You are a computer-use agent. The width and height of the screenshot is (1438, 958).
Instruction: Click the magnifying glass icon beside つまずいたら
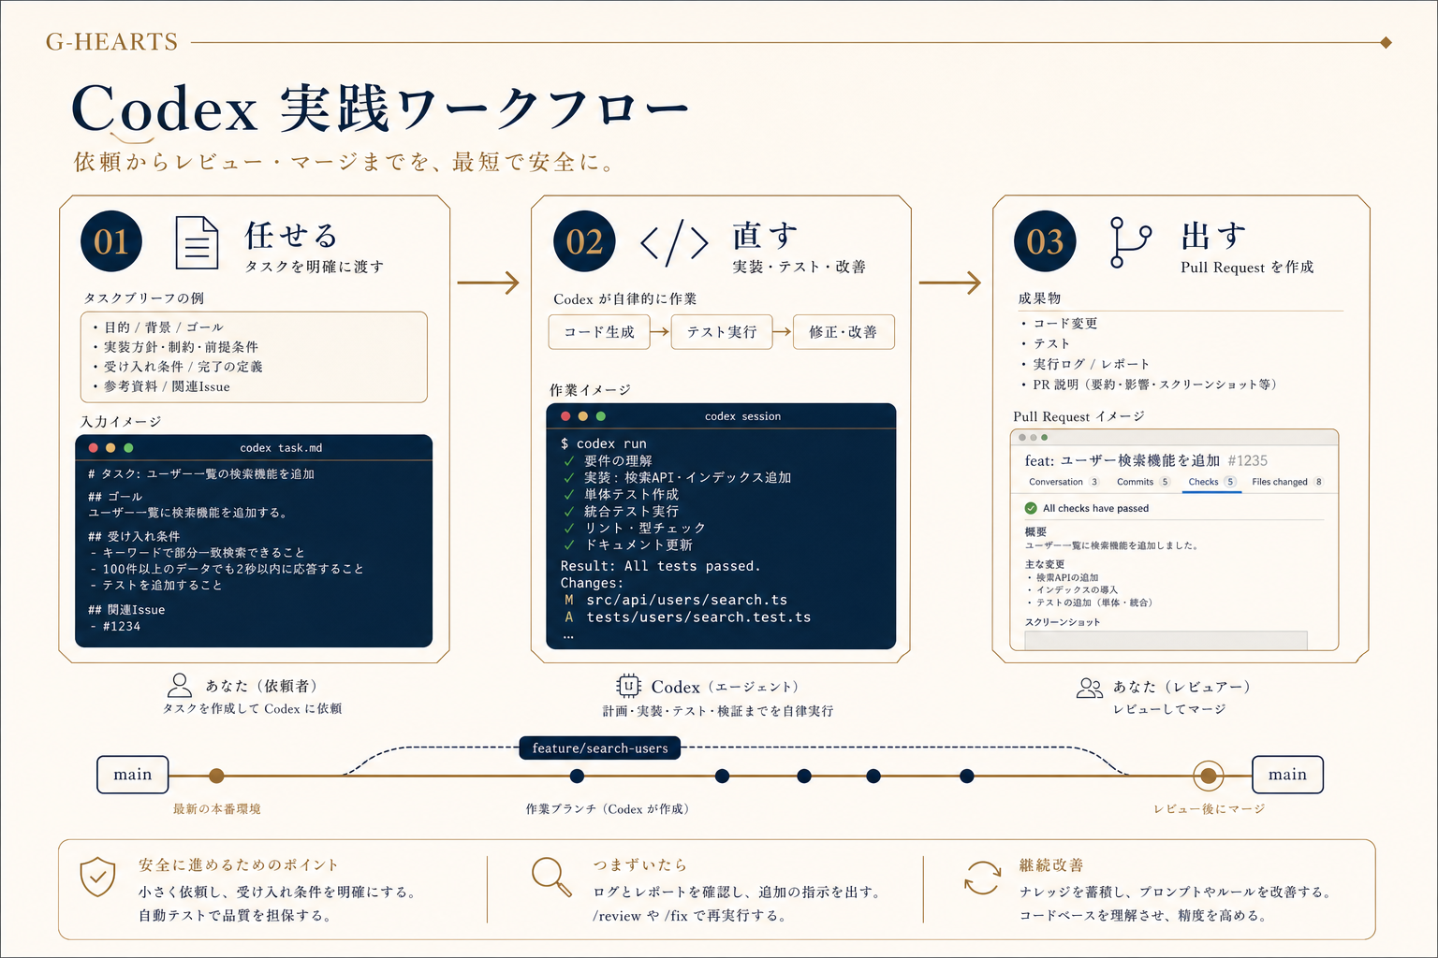pyautogui.click(x=551, y=877)
